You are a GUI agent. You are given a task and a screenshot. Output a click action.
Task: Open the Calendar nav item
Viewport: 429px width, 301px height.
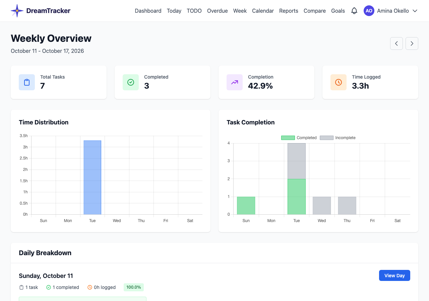tap(263, 11)
